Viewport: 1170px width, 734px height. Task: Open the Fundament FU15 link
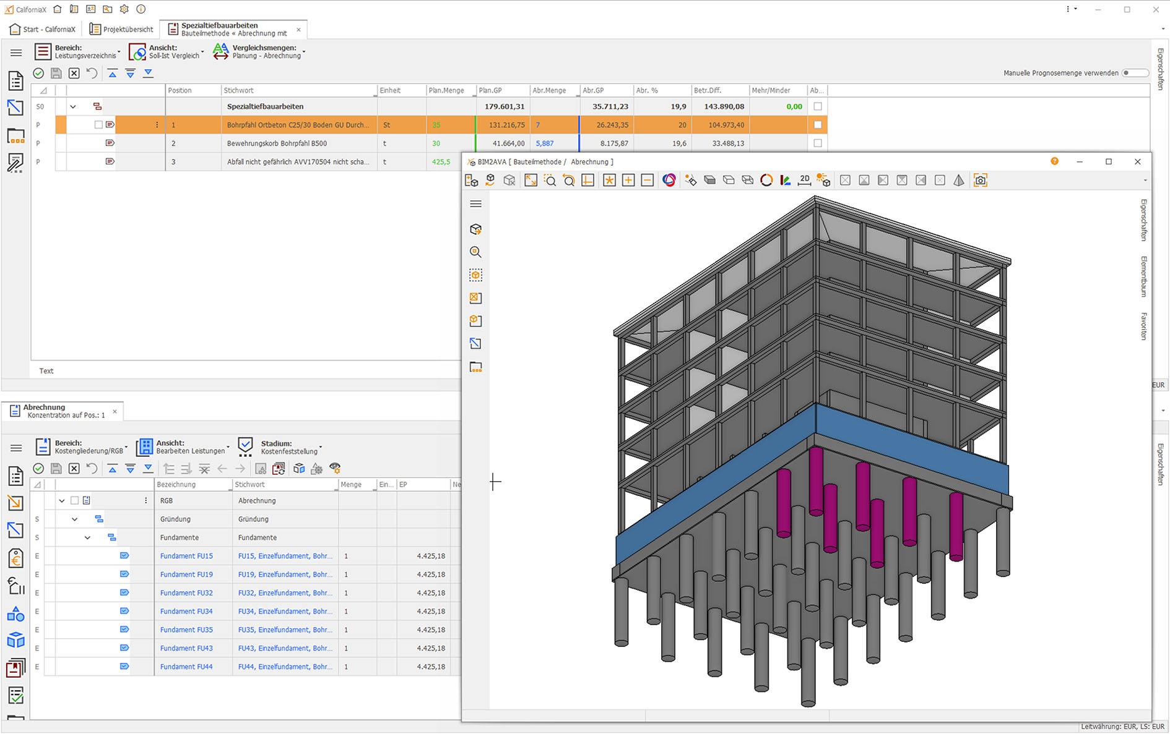(186, 557)
